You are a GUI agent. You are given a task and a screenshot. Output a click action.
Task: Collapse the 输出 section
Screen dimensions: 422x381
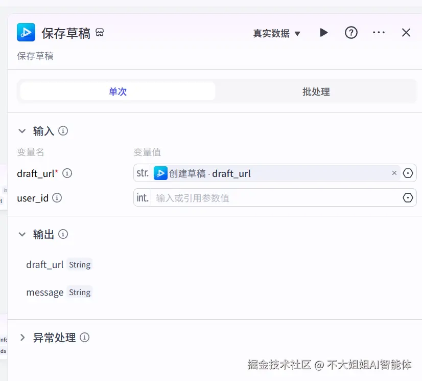coord(22,234)
